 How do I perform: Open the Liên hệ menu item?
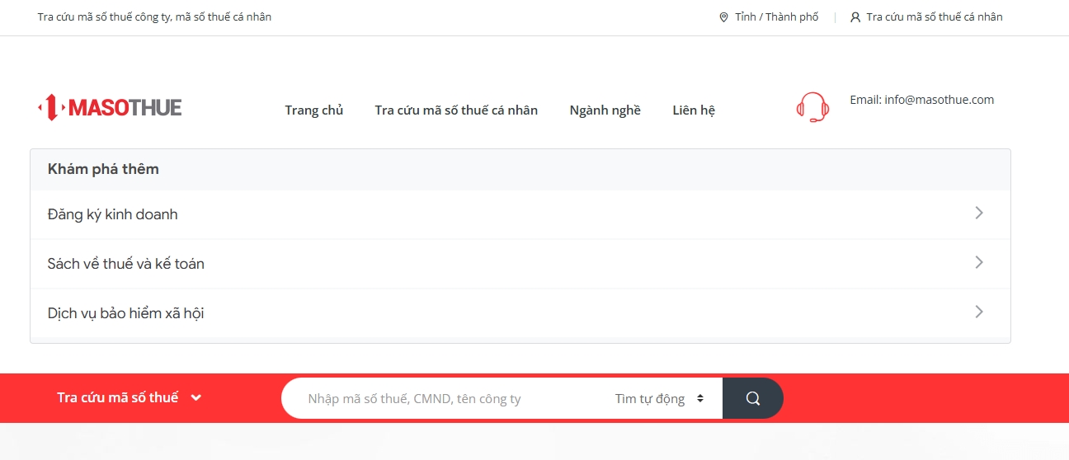[693, 110]
